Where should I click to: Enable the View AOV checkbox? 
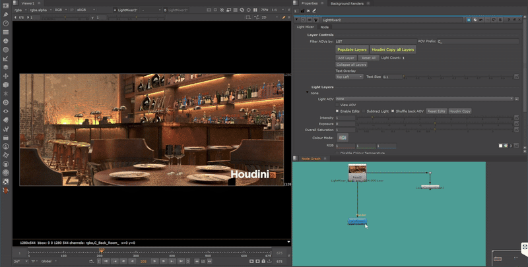tap(337, 105)
